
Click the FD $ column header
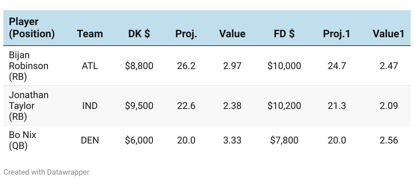pyautogui.click(x=284, y=34)
